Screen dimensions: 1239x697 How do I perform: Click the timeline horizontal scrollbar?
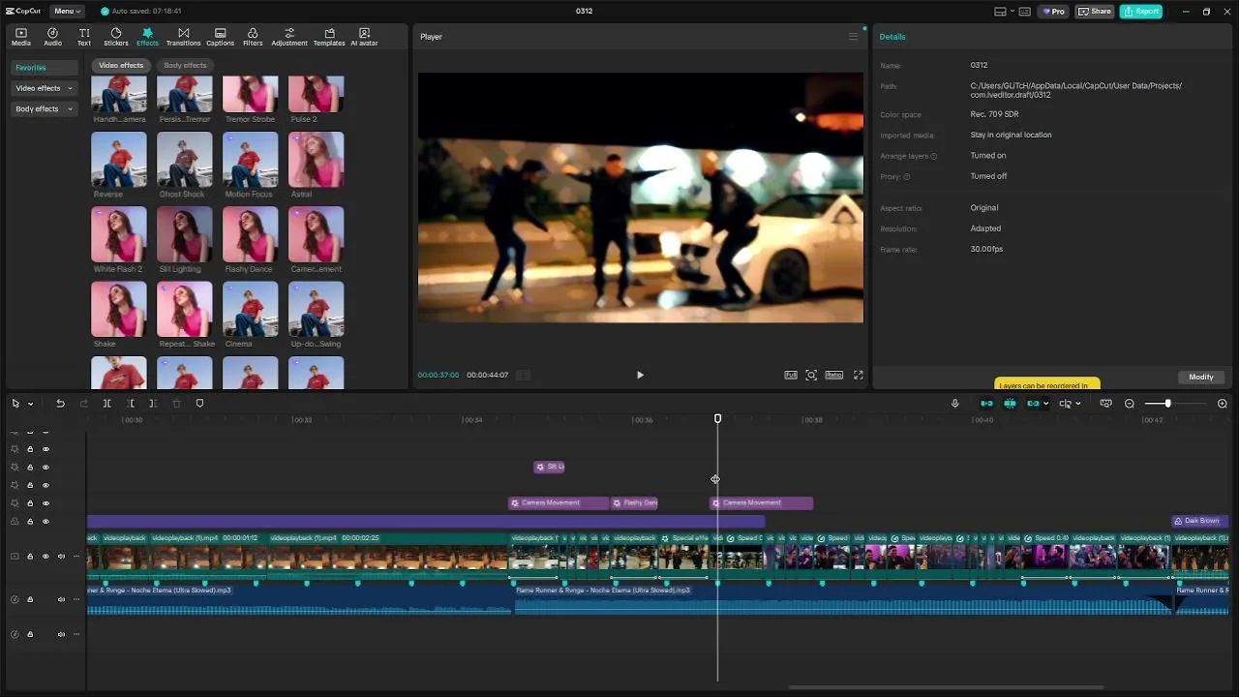946,687
